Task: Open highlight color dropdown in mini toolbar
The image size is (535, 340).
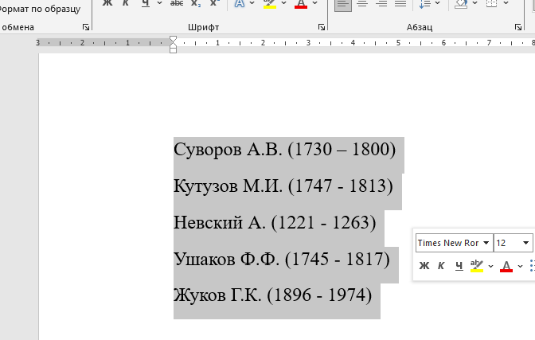Action: coord(490,266)
